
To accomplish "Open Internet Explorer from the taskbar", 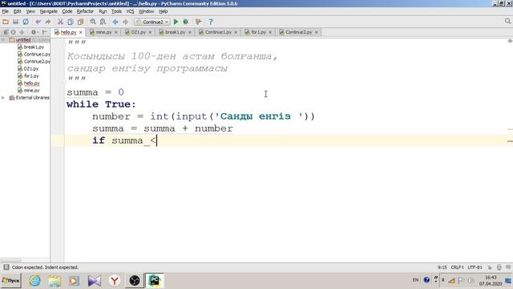I will click(34, 281).
